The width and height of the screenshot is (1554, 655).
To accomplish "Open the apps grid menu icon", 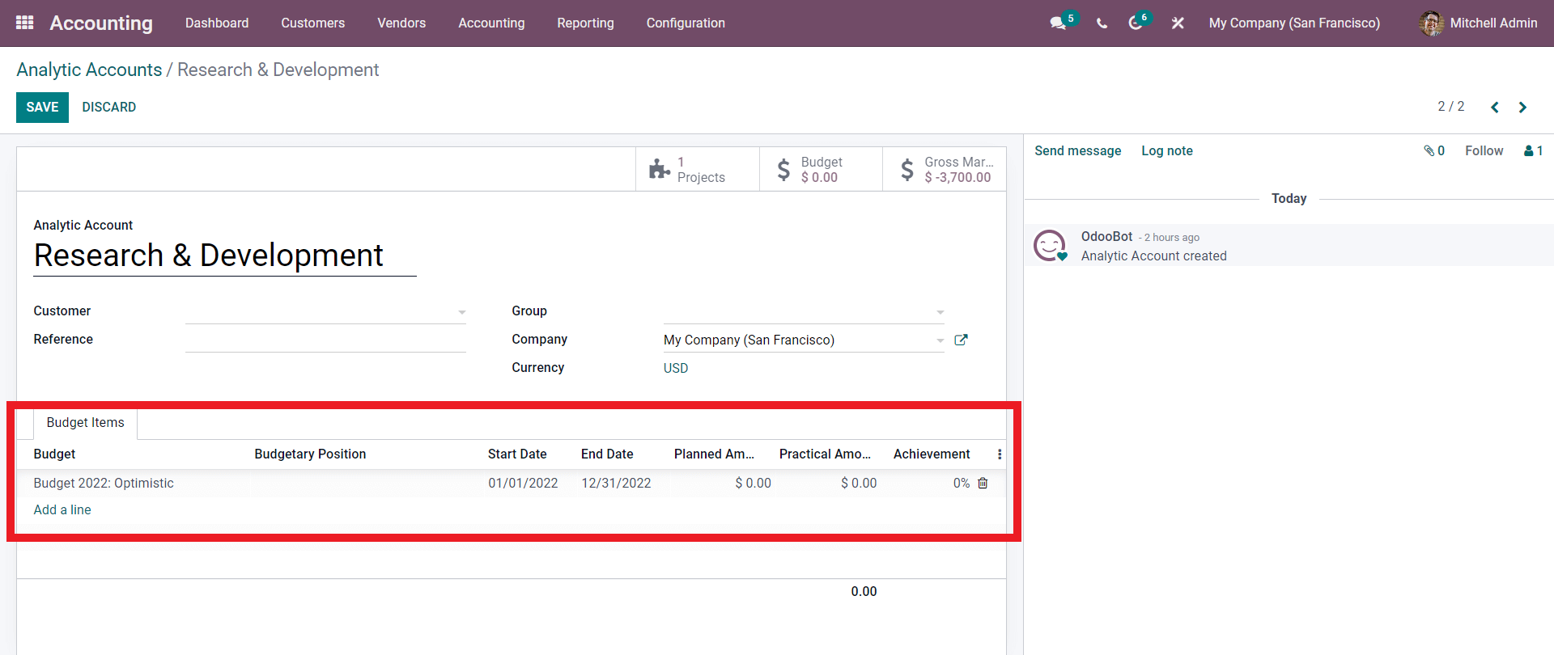I will pos(25,23).
